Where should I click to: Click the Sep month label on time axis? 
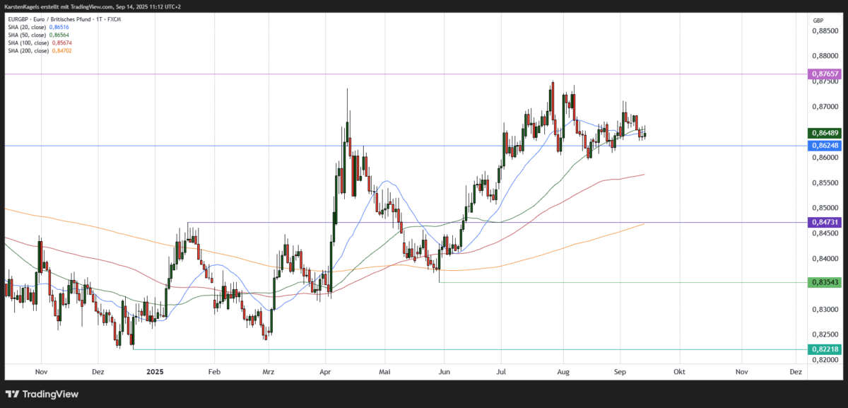click(620, 371)
